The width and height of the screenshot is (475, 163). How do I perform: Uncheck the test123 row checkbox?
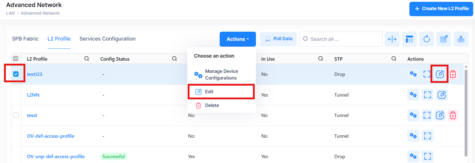[x=16, y=74]
